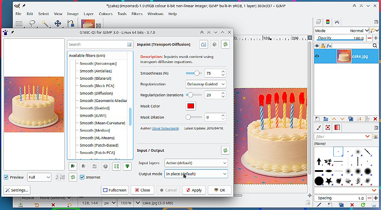Hide the cake.jpg layer via its eye icon

point(317,56)
